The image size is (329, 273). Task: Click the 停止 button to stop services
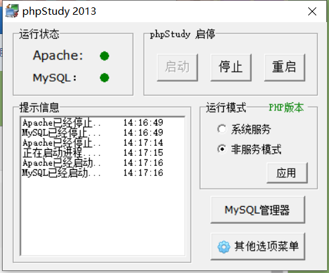coord(231,67)
